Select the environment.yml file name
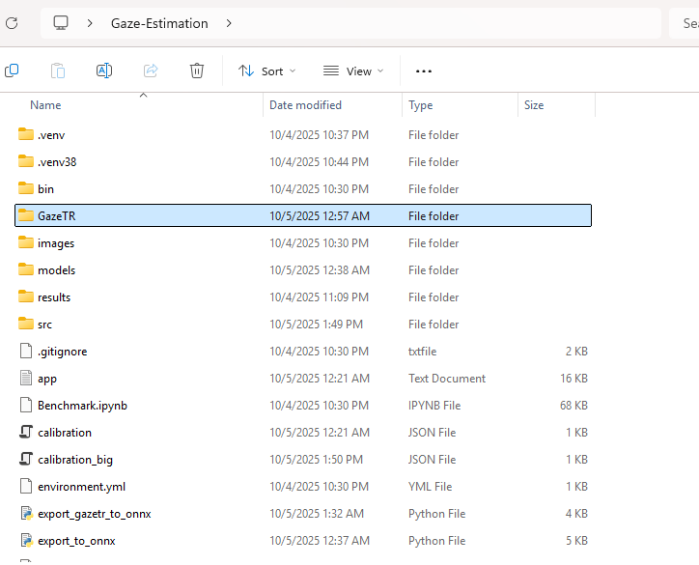699x565 pixels. coord(81,487)
